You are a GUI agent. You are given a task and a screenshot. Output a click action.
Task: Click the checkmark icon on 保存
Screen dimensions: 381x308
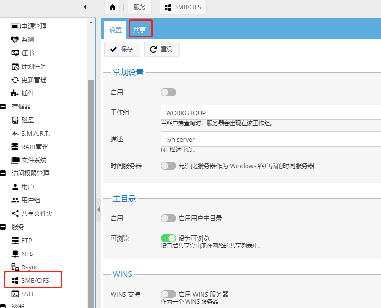point(113,49)
